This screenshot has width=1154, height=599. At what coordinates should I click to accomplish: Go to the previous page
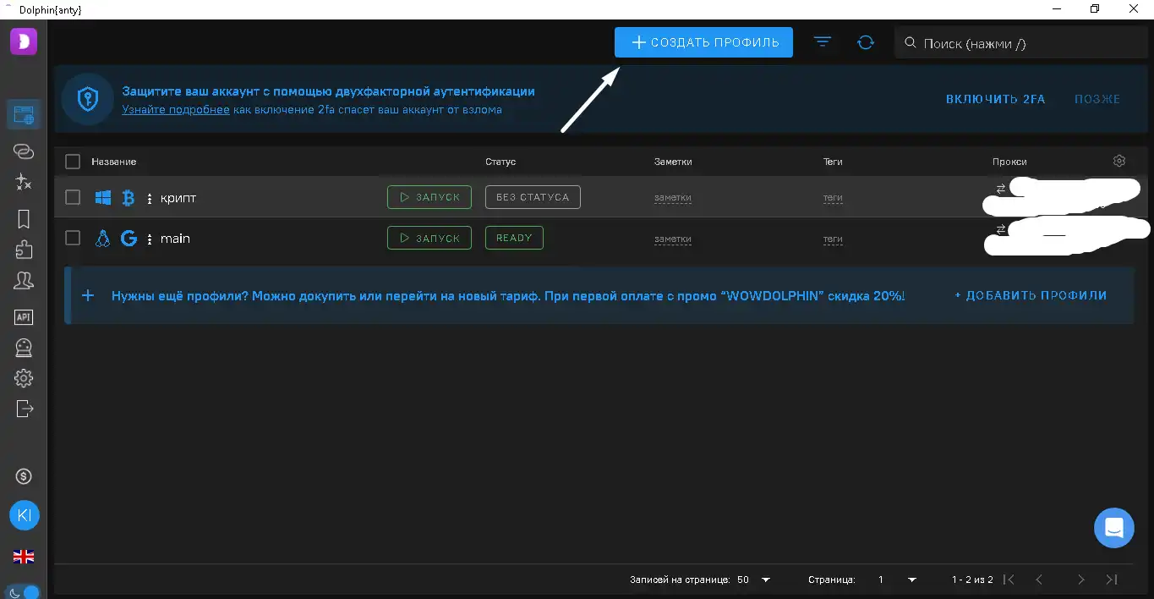1039,580
